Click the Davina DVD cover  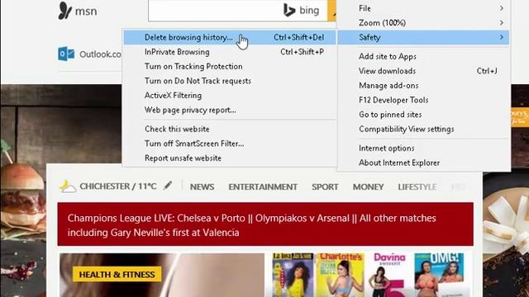coord(389,275)
